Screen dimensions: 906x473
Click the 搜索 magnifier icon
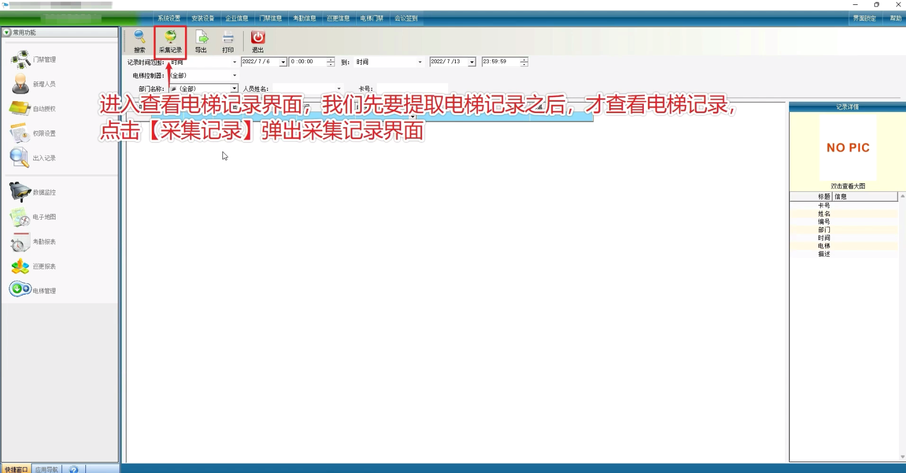point(140,38)
